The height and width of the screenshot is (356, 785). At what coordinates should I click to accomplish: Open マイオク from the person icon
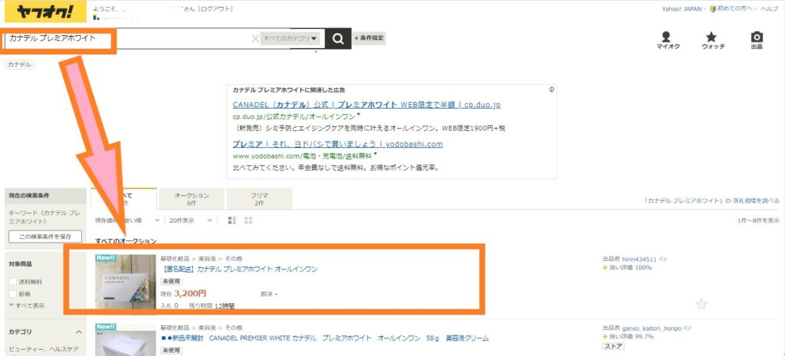tap(668, 41)
